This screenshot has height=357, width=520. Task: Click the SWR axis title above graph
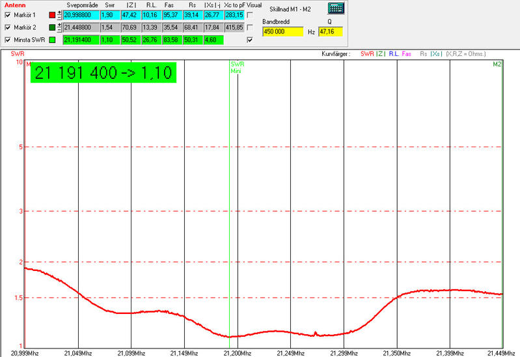click(18, 54)
